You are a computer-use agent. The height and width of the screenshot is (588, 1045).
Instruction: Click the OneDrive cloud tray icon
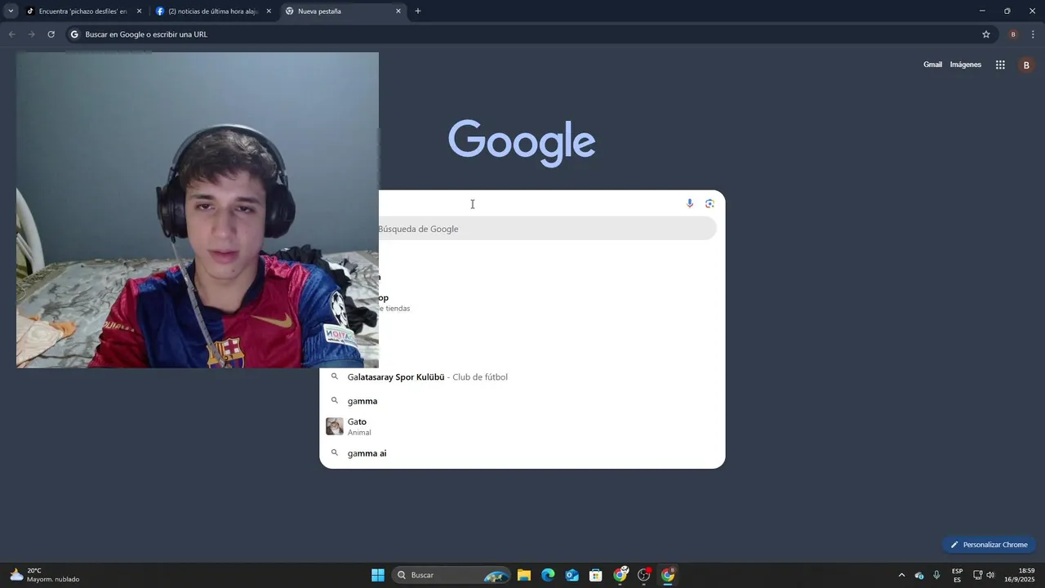pos(919,575)
